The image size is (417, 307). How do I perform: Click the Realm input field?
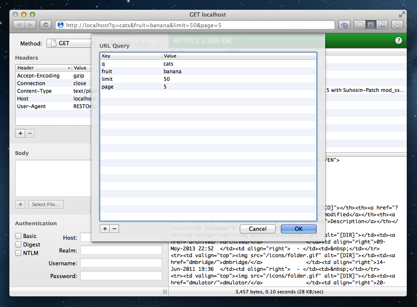coord(121,250)
